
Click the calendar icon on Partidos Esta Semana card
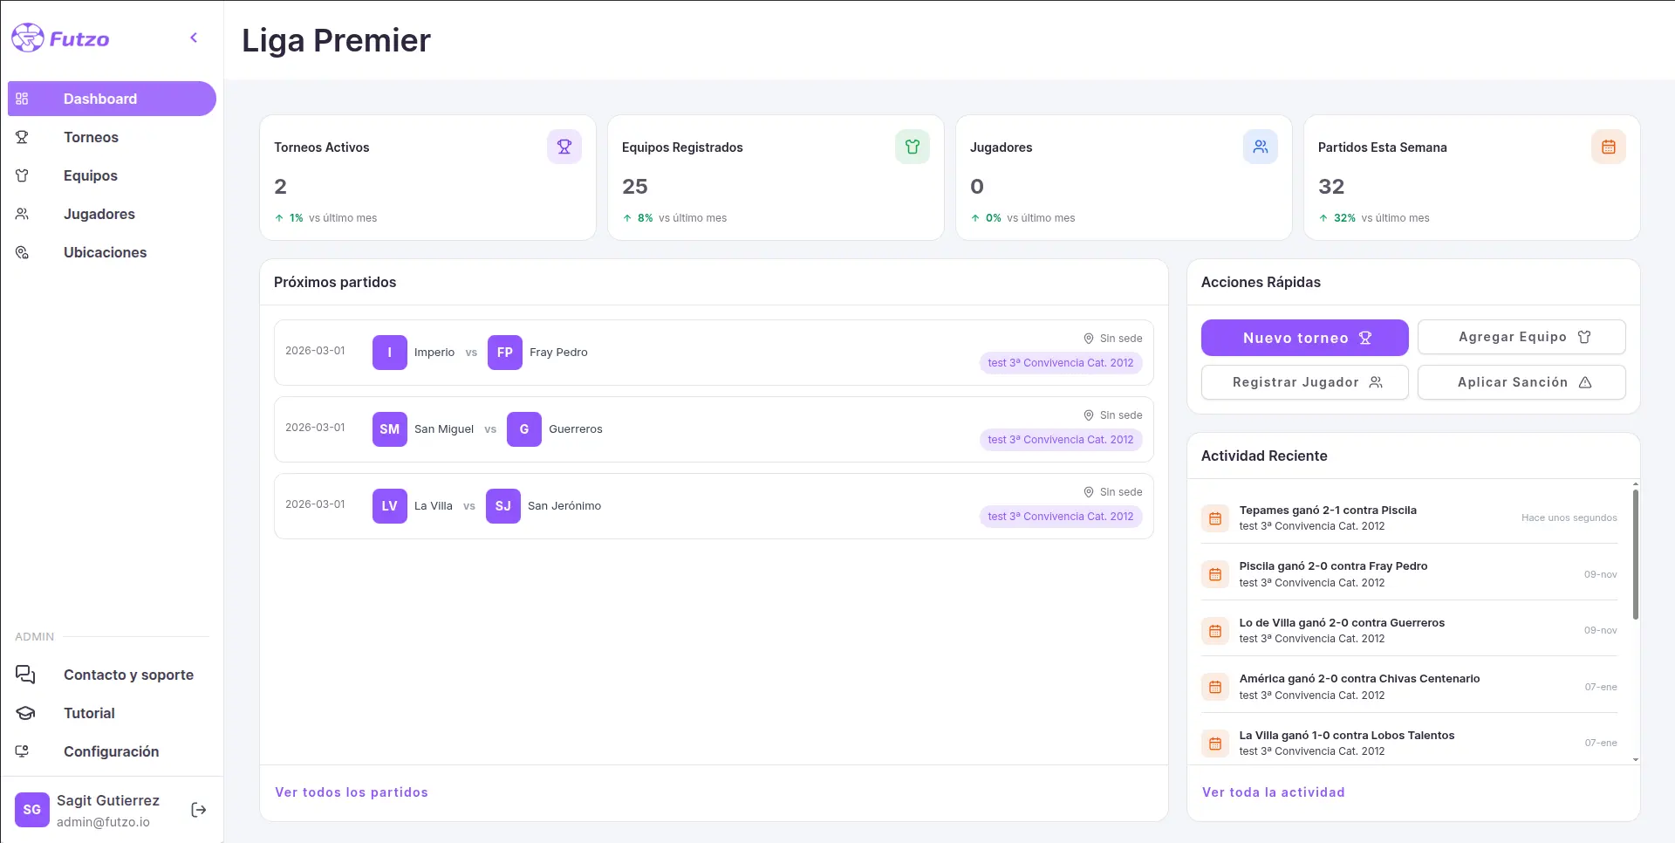(x=1609, y=147)
